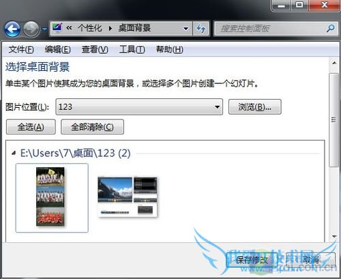Click the 保存修改 button
This screenshot has height=279, width=341.
tap(252, 260)
